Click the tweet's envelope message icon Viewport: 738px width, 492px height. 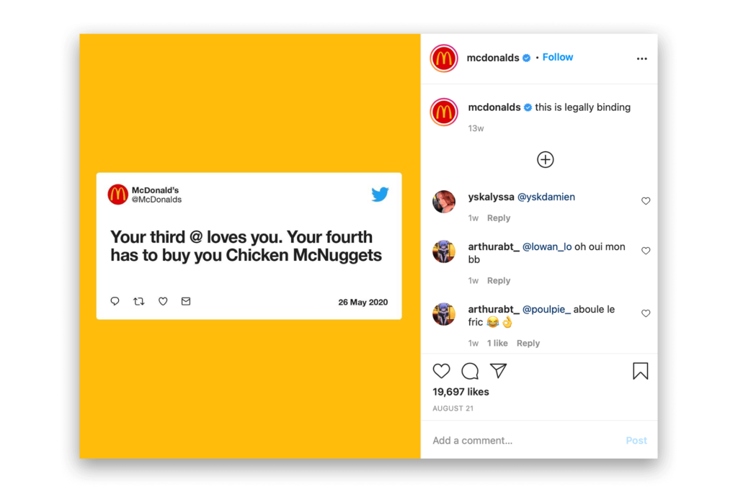[x=186, y=302]
